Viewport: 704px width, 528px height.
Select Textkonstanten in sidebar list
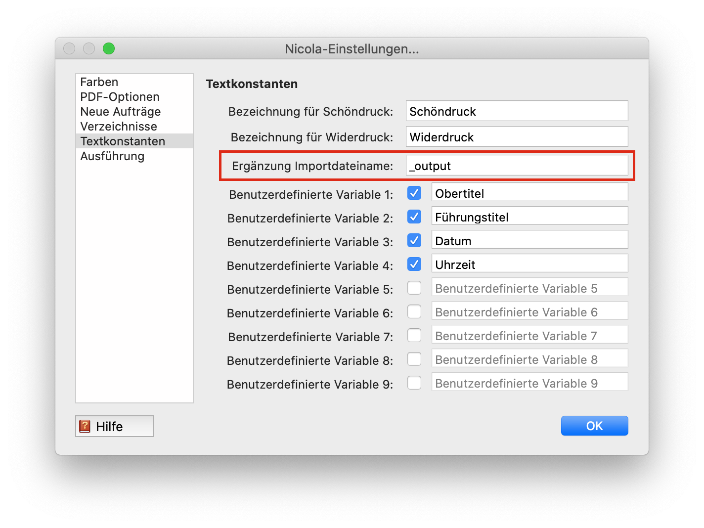pyautogui.click(x=134, y=141)
